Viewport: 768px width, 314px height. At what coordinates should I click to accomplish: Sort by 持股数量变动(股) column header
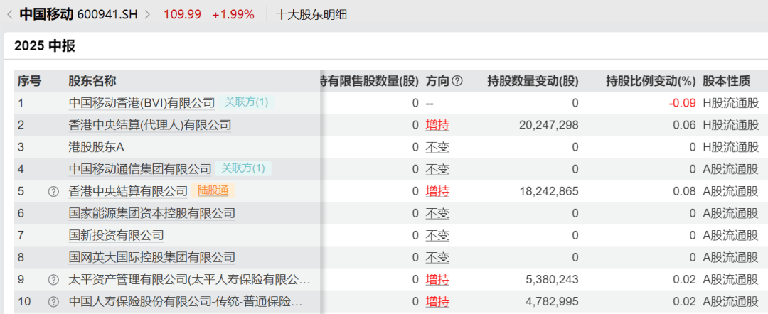[533, 81]
